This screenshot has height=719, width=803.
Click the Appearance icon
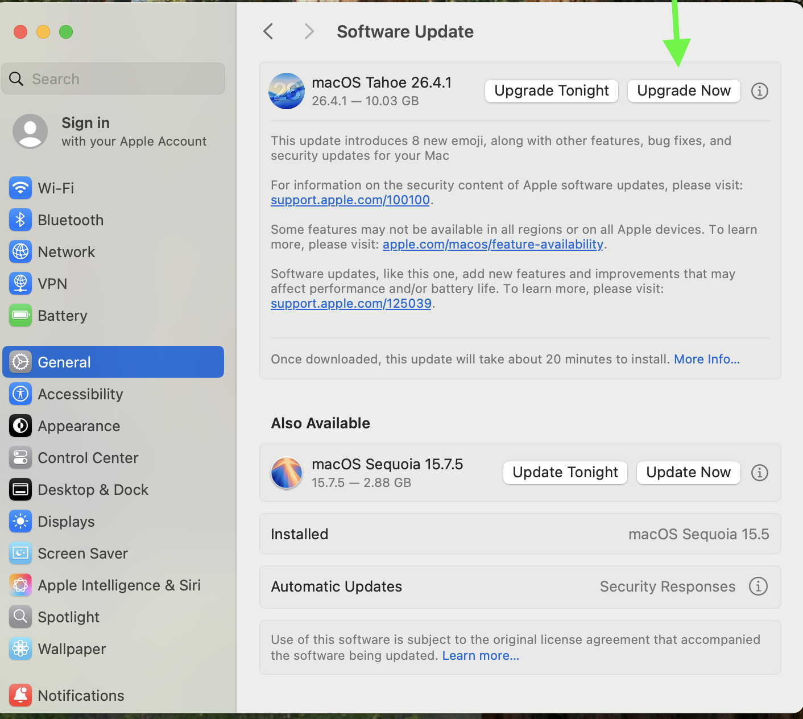point(20,425)
